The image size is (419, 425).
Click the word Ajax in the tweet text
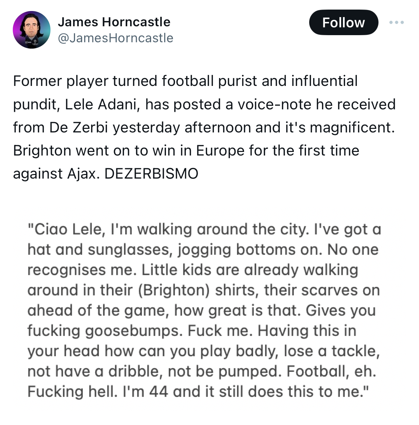[x=81, y=174]
